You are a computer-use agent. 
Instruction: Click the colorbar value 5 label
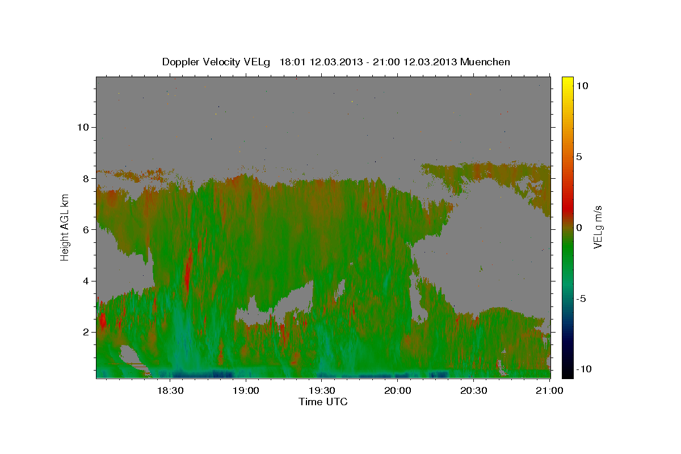(579, 156)
